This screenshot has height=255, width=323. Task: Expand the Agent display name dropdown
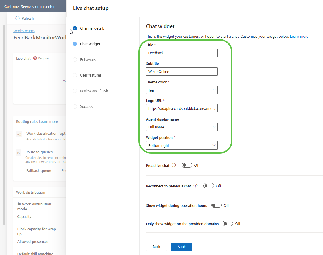tap(182, 127)
